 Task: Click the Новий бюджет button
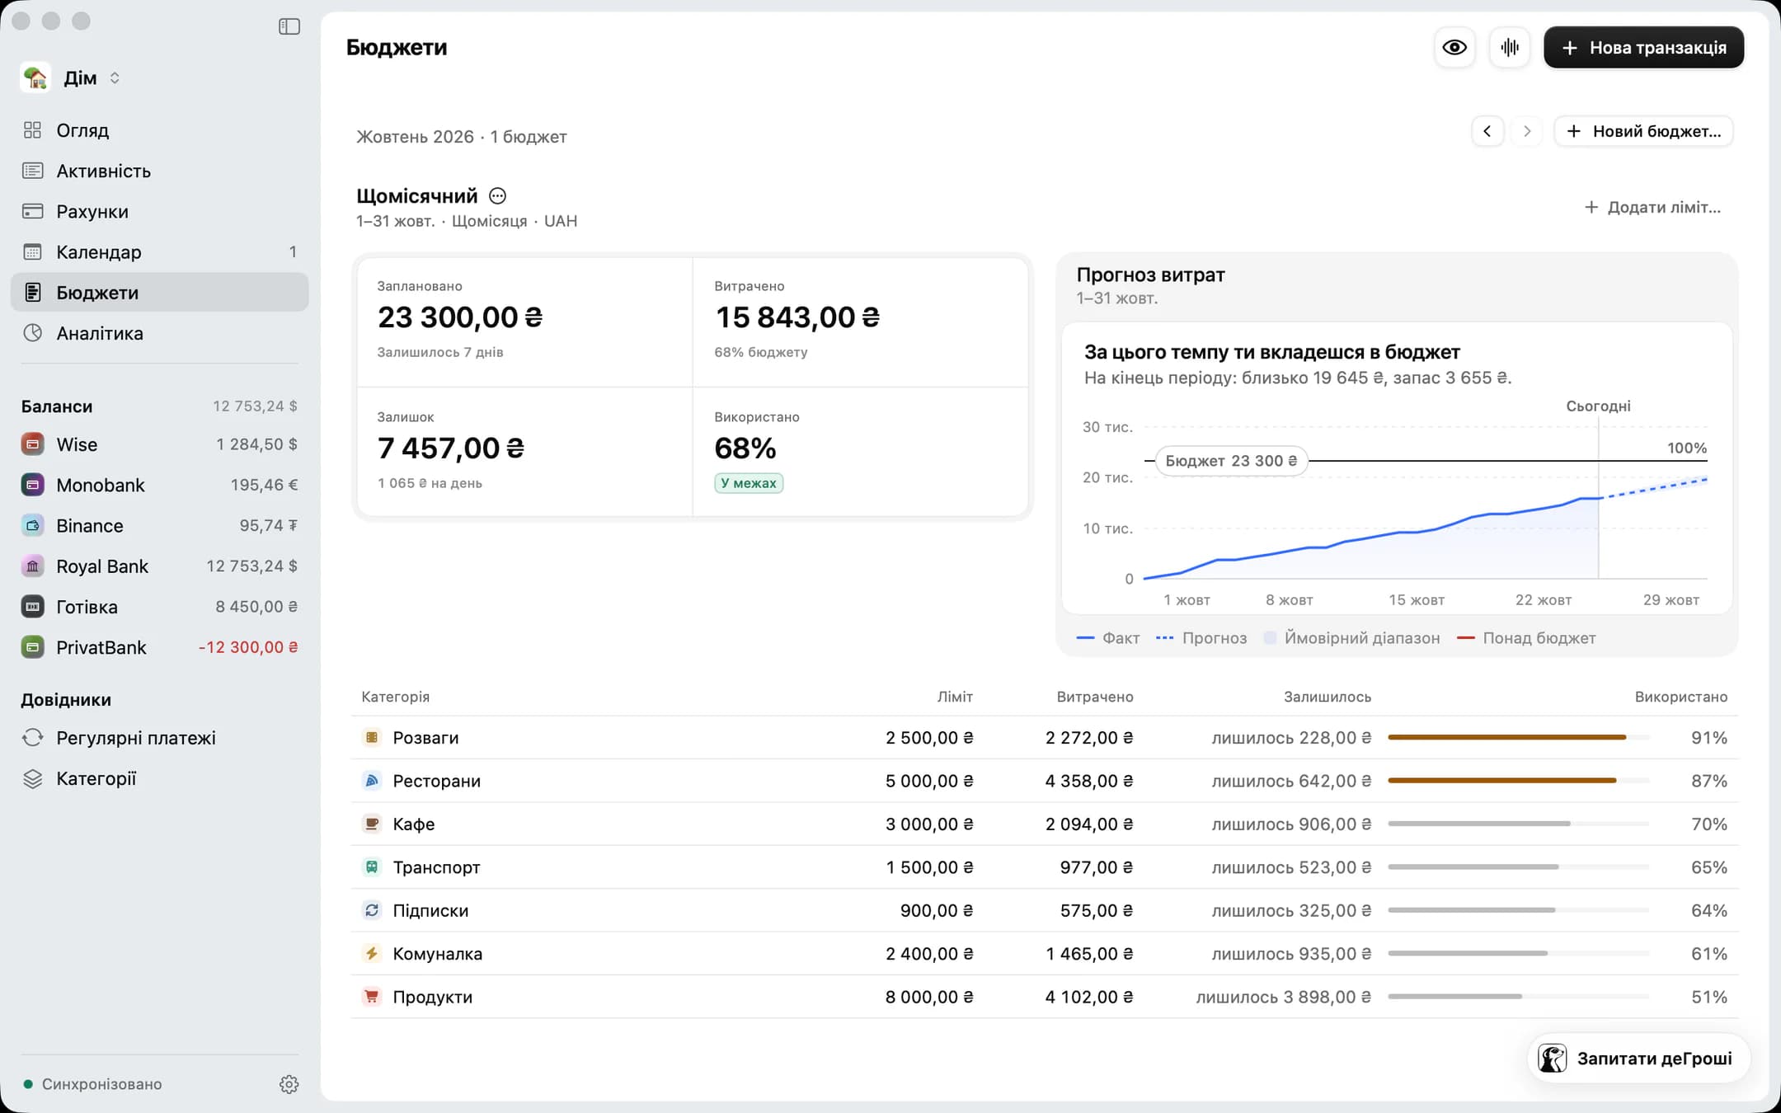click(1643, 131)
